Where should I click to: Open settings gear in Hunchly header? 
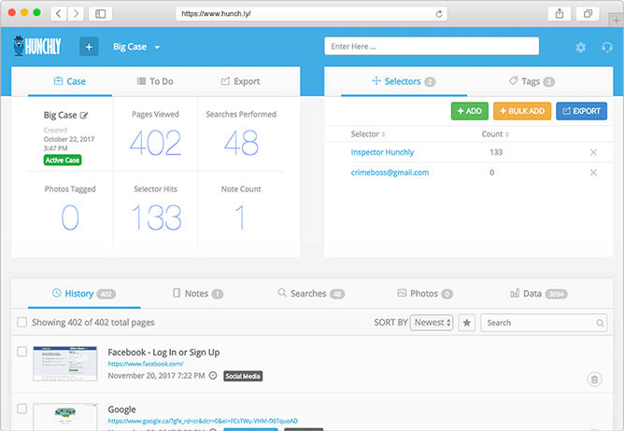point(580,48)
